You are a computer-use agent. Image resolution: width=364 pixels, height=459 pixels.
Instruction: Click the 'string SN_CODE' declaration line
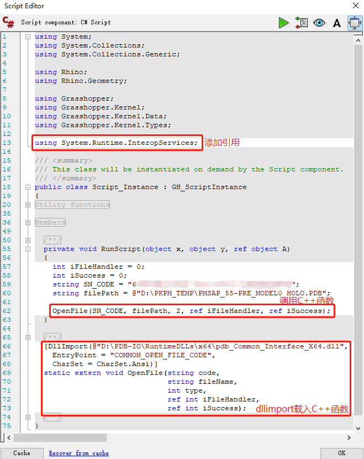point(176,284)
